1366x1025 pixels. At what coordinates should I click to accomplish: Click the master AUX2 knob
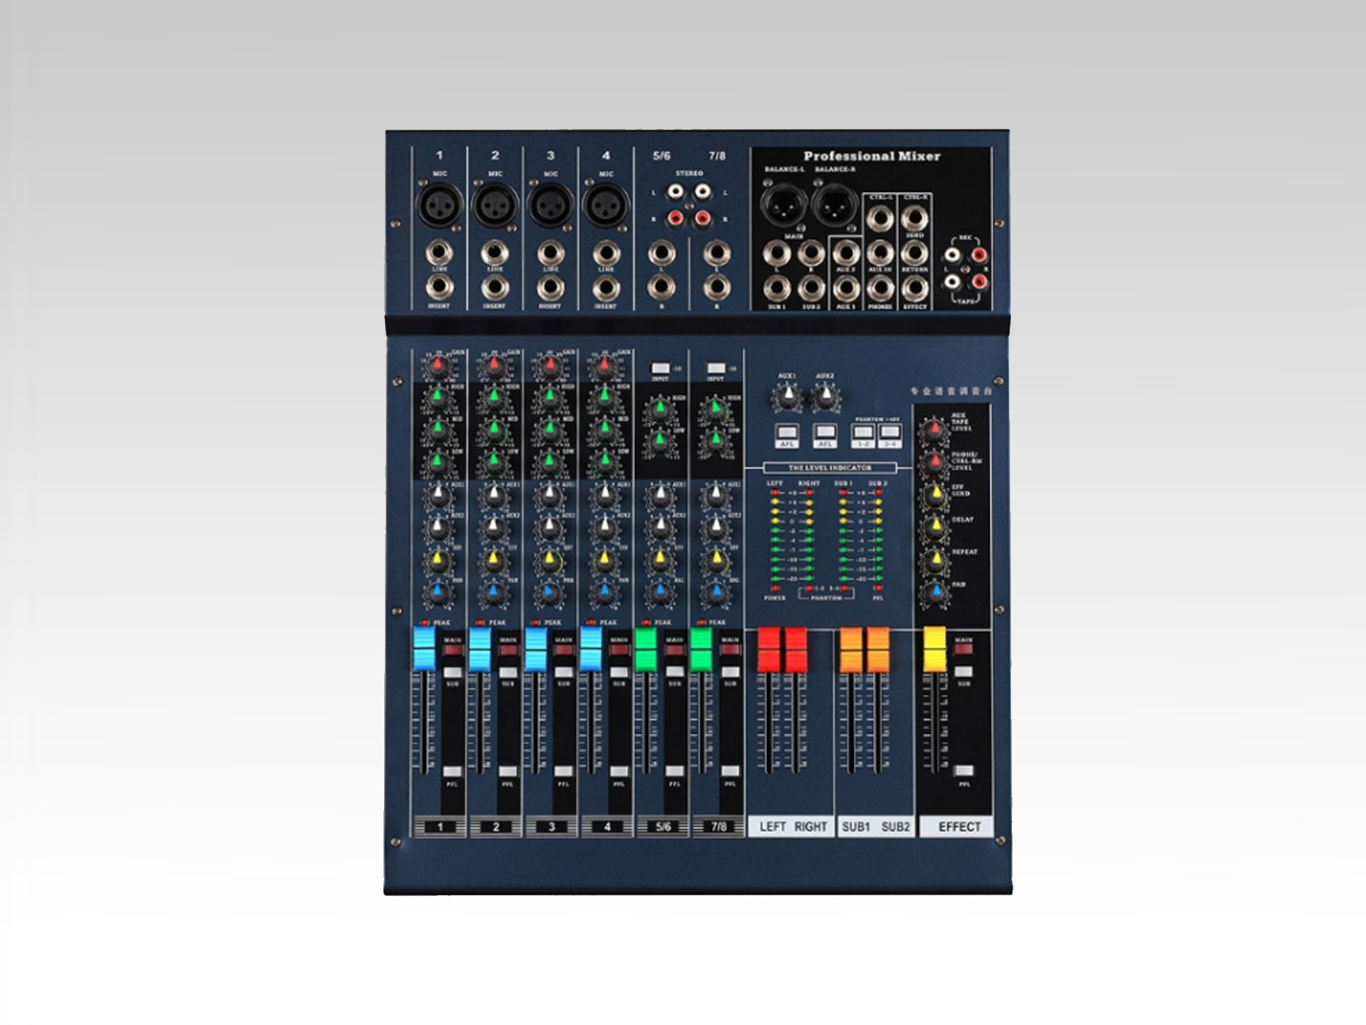tap(825, 396)
